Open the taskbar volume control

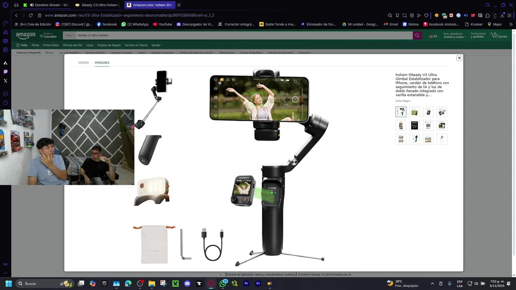point(476,284)
